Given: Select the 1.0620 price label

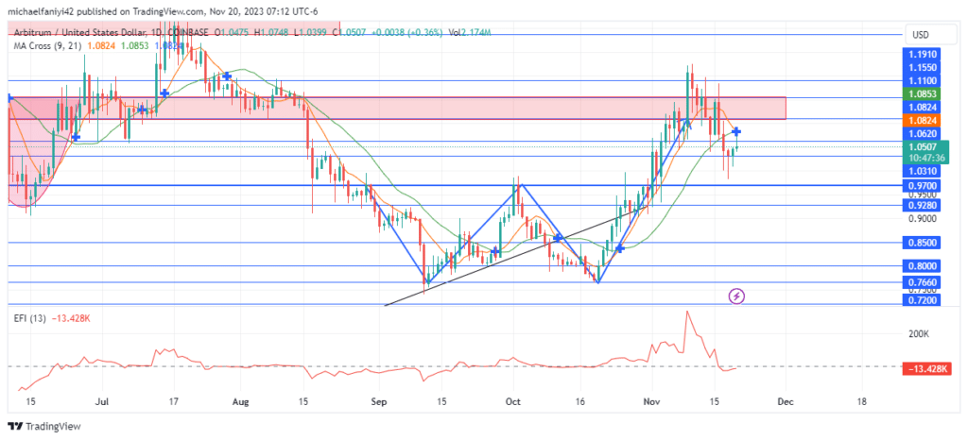Looking at the screenshot, I should pos(922,133).
